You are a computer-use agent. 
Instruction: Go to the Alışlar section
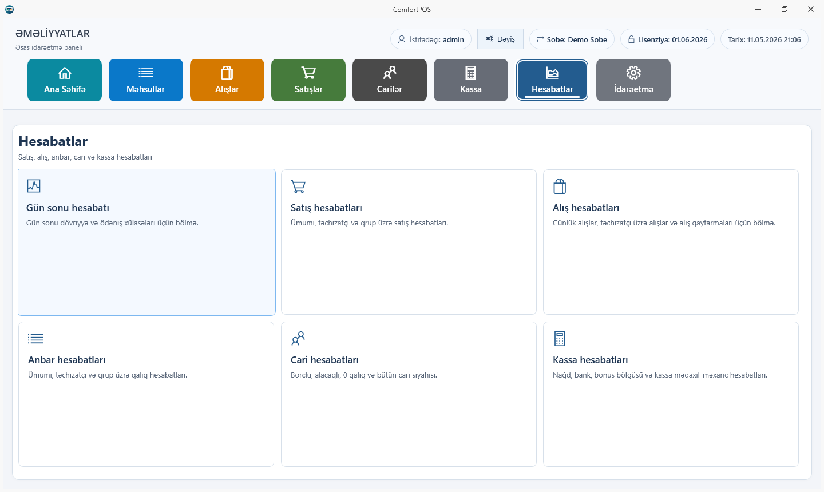click(227, 81)
